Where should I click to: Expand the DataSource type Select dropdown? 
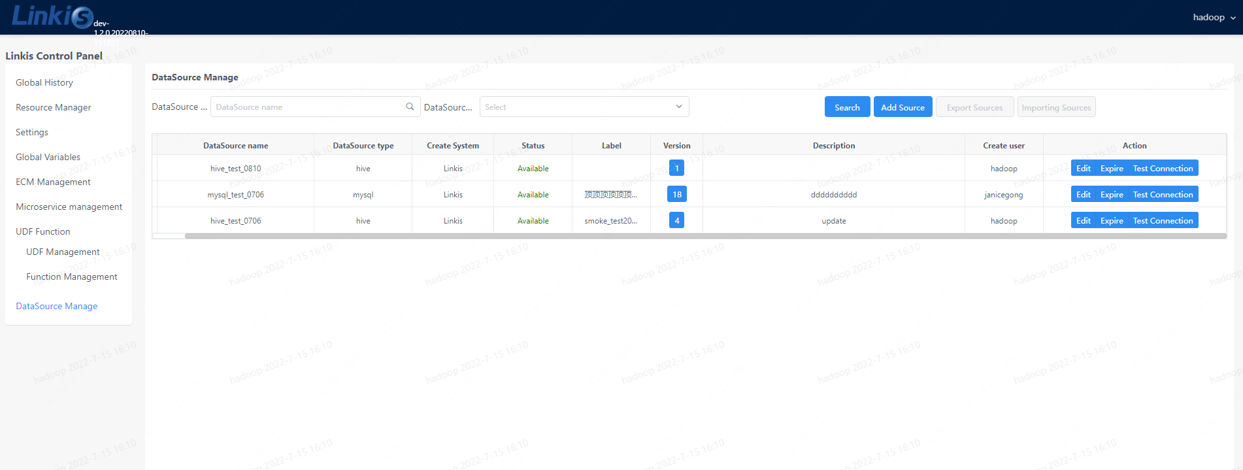click(x=584, y=107)
